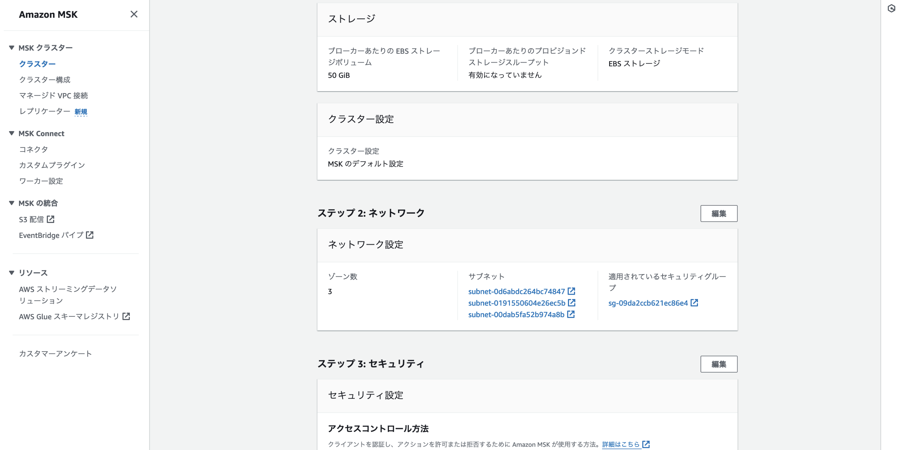Click external link icon beside EventBridge パイプ
This screenshot has height=450, width=901.
point(90,235)
